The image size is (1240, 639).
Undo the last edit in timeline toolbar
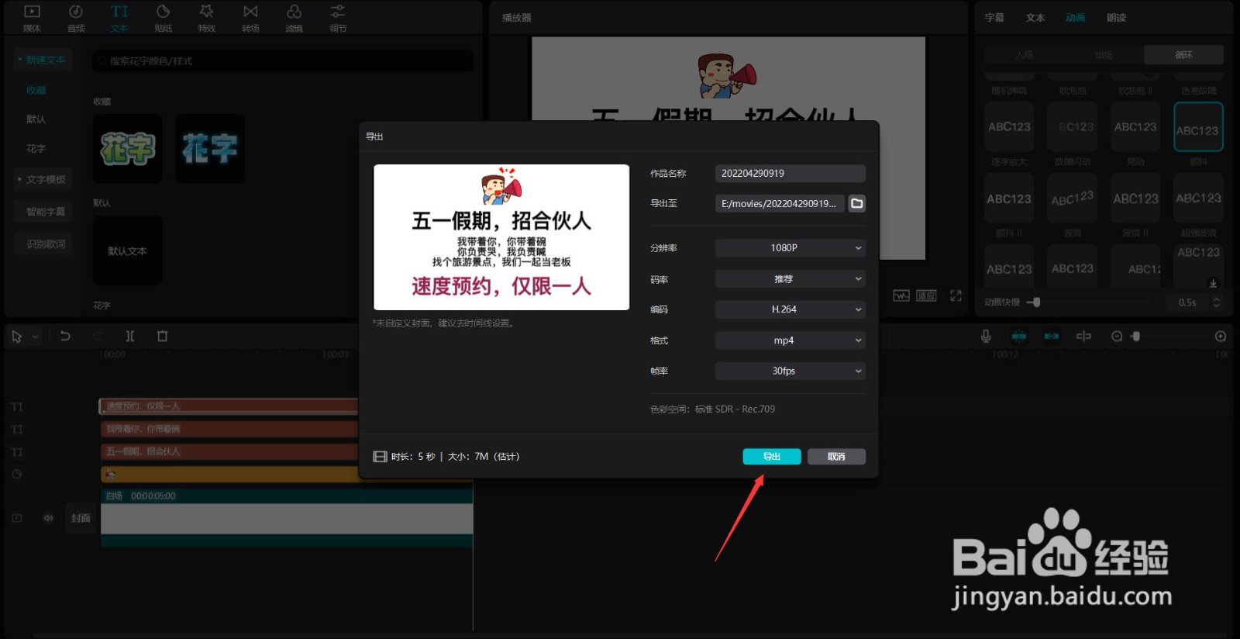tap(65, 336)
